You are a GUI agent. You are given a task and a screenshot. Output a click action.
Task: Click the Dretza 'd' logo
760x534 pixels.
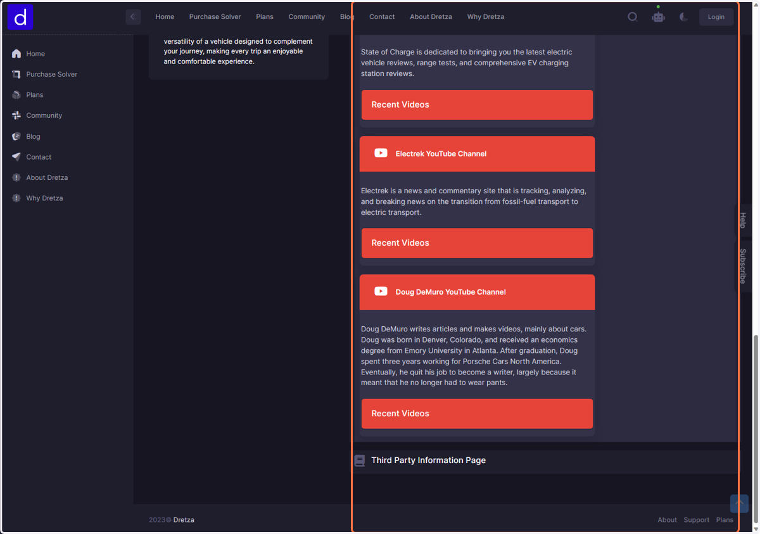[x=20, y=18]
